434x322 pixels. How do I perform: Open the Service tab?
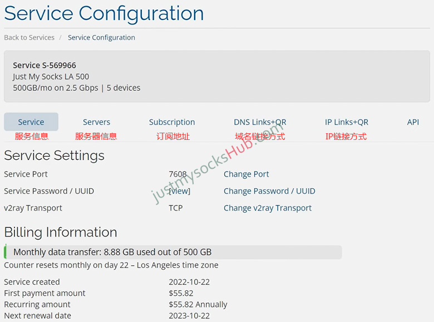[31, 122]
